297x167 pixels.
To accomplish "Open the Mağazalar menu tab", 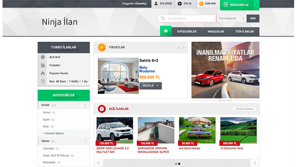I will (216, 32).
